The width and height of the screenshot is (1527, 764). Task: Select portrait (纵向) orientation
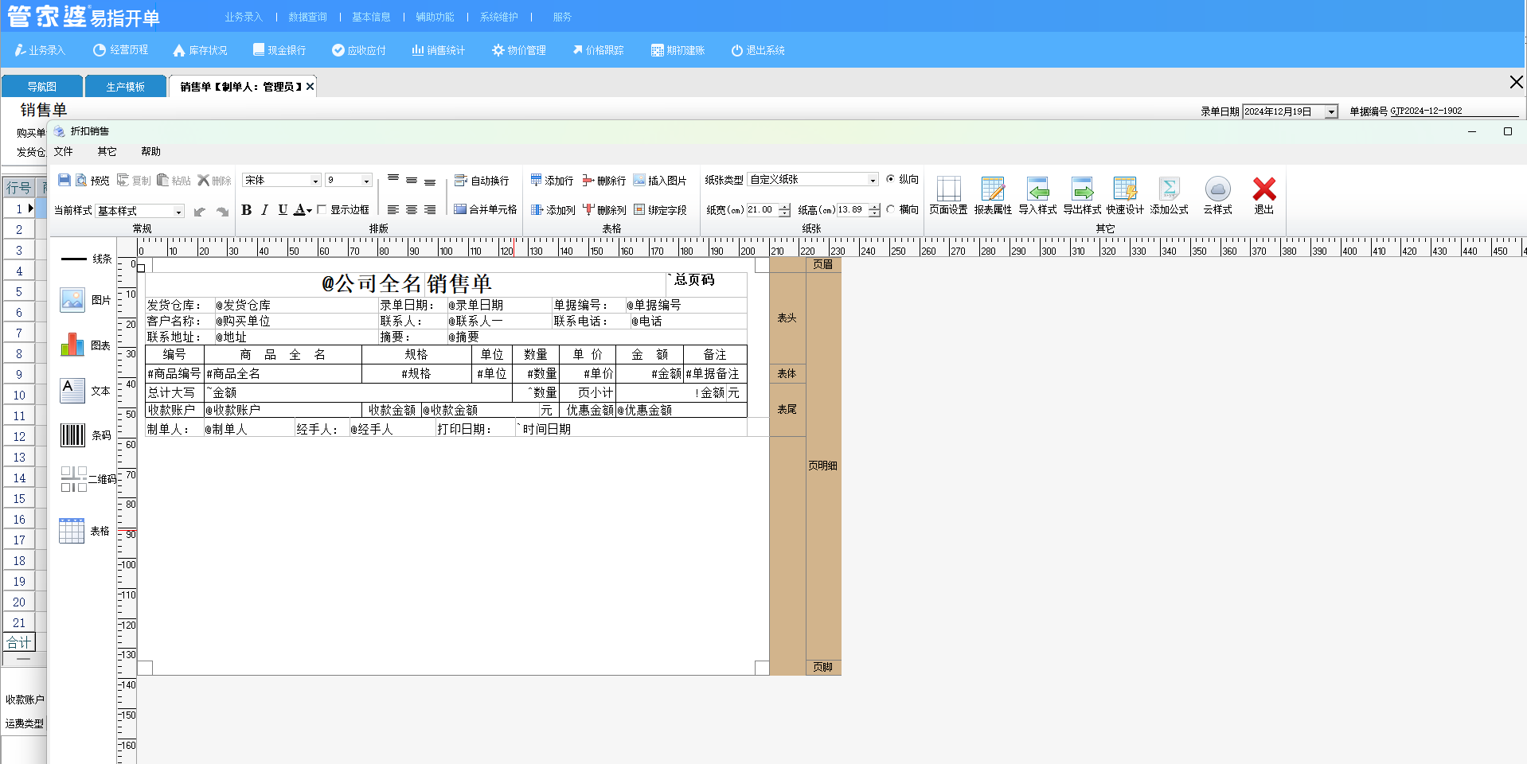click(890, 179)
